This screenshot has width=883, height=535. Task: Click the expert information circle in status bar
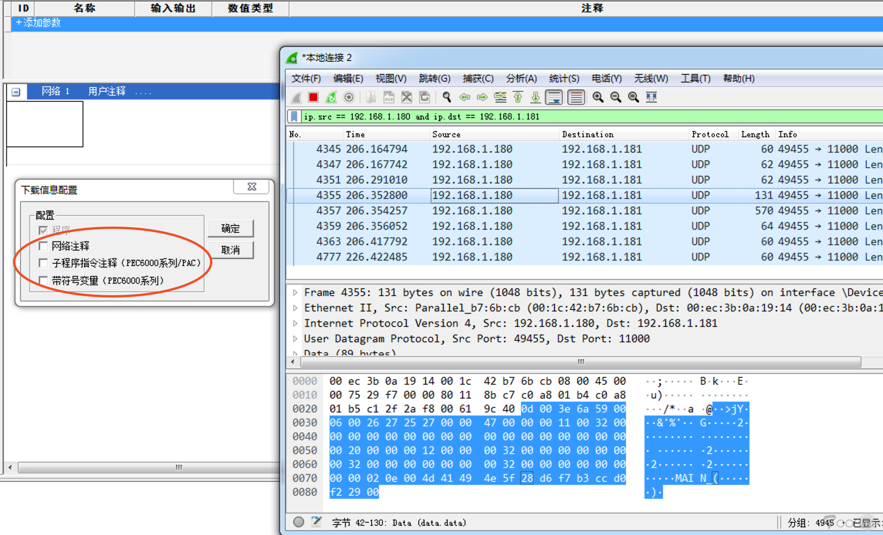coord(298,522)
